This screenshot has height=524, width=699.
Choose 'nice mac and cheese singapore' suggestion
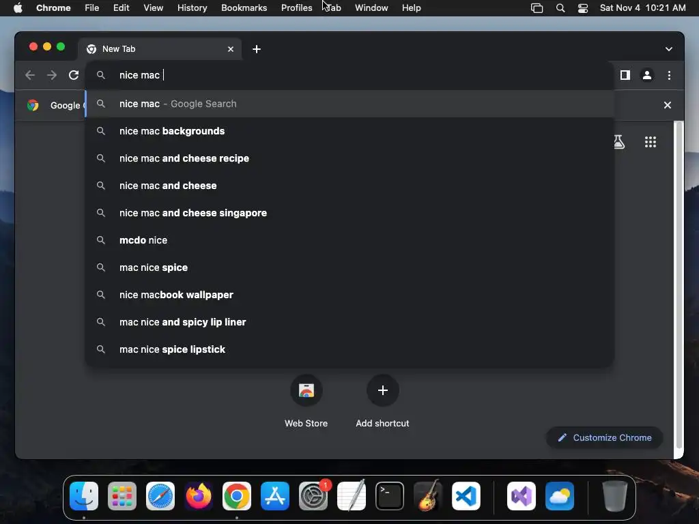click(349, 213)
